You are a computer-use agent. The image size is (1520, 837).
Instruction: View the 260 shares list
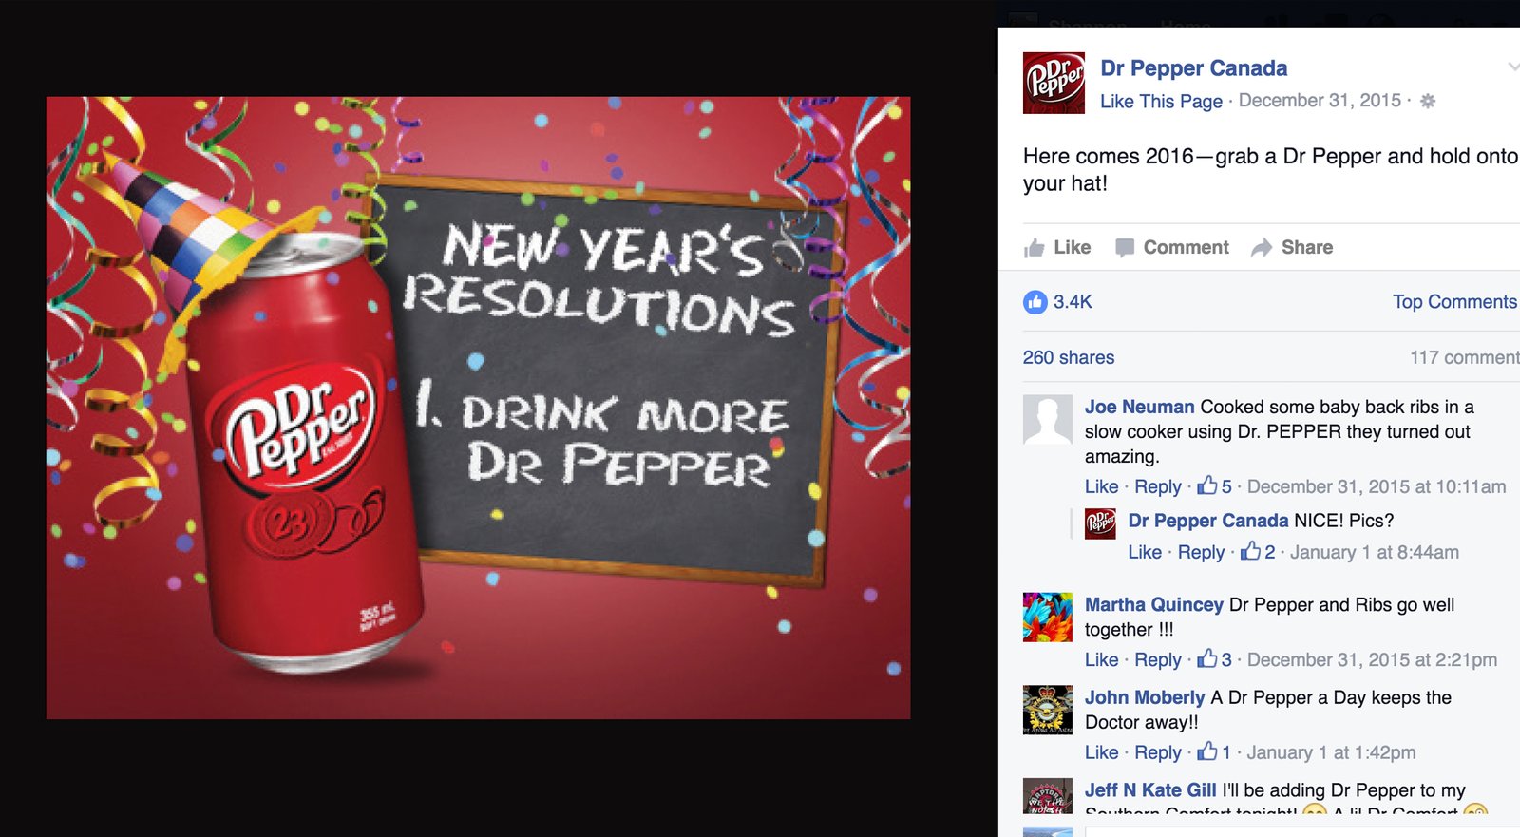pos(1068,357)
